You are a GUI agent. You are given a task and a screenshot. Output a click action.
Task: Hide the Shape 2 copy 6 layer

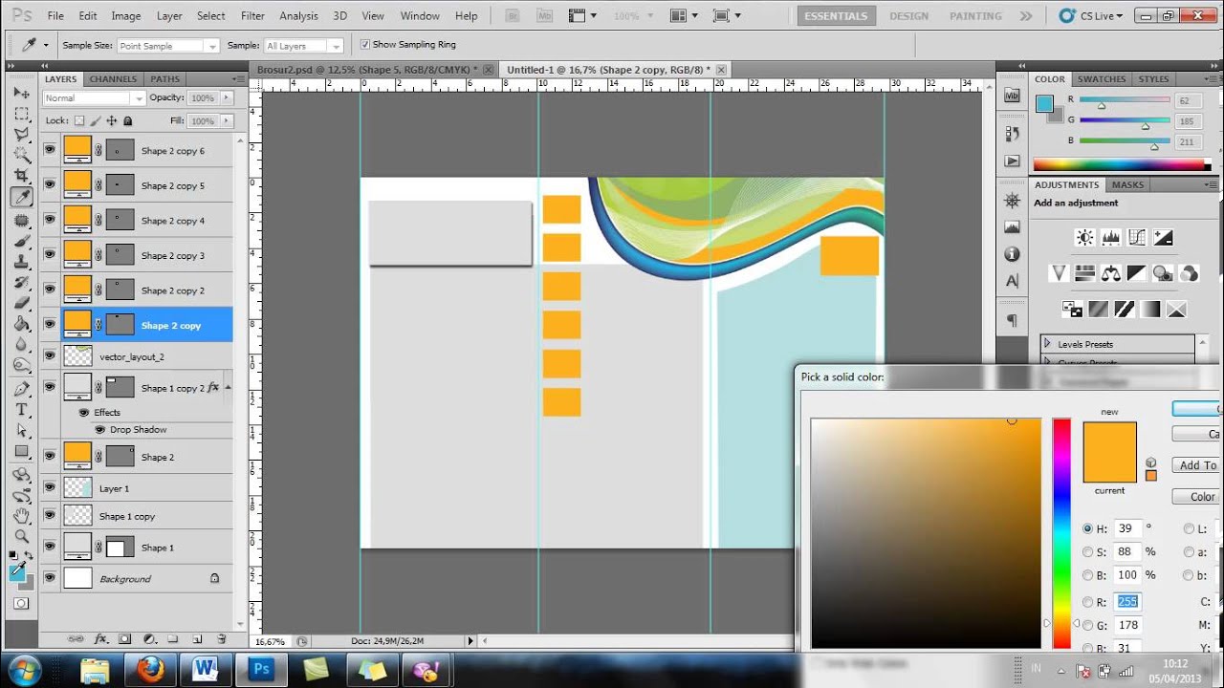[50, 150]
